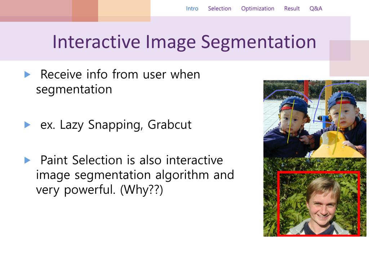Click the 'Receive info from user when' line
The image size is (369, 277).
120,74
